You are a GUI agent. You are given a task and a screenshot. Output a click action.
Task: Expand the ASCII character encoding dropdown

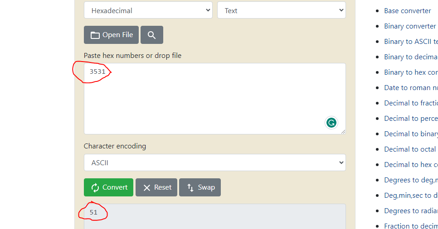coord(214,162)
